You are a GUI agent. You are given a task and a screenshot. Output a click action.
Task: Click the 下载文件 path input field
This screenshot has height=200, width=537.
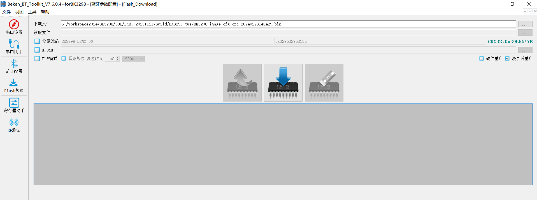288,24
